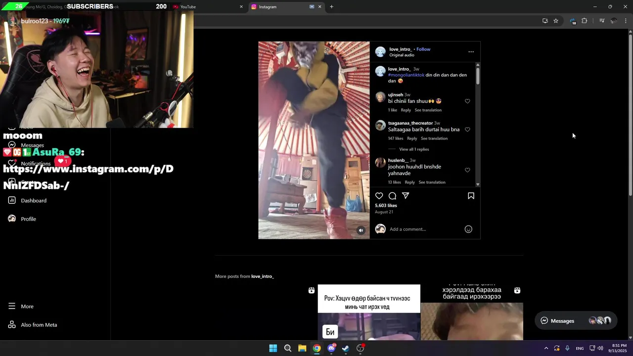This screenshot has height=356, width=633.
Task: Open the reel thumbnail with the face close-up
Action: pos(472,312)
